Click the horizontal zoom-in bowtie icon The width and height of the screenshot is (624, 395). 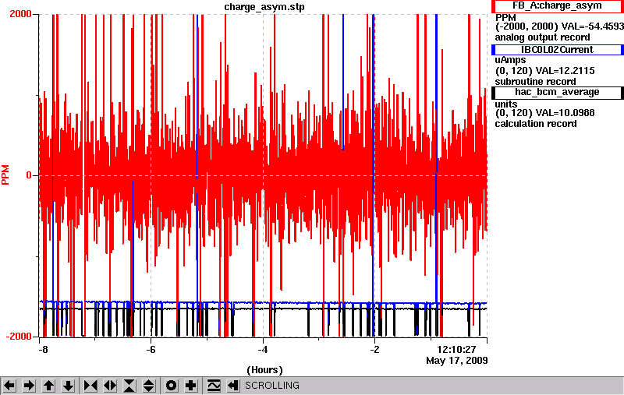tap(90, 386)
